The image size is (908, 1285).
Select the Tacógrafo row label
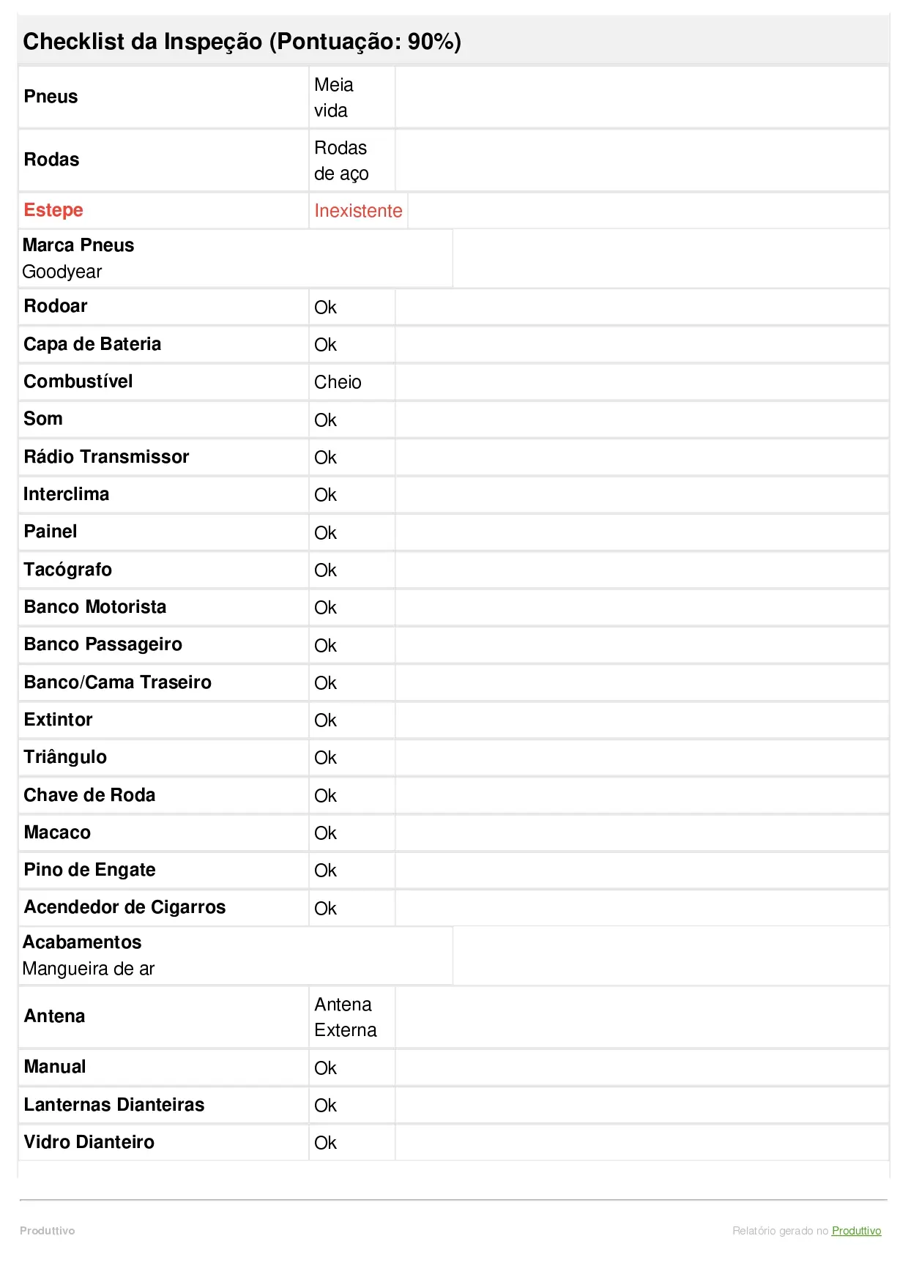[x=67, y=570]
